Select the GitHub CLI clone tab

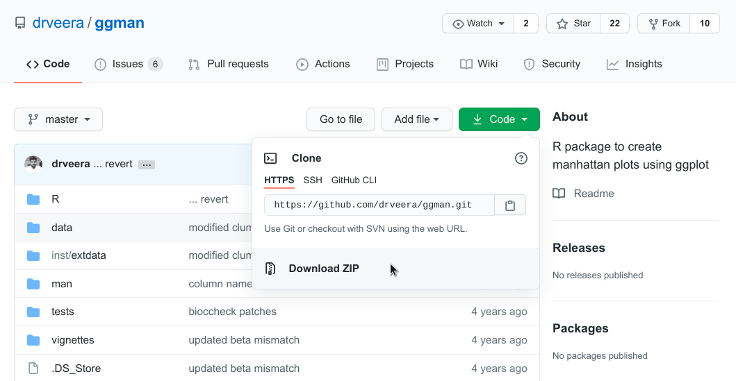click(x=354, y=180)
